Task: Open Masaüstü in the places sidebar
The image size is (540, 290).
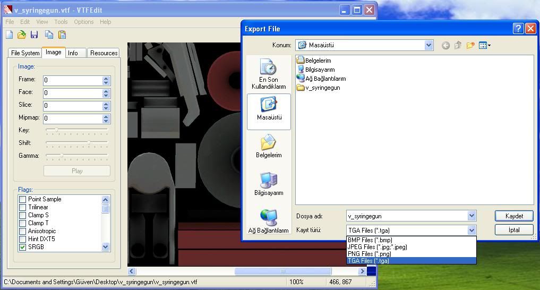Action: tap(269, 111)
